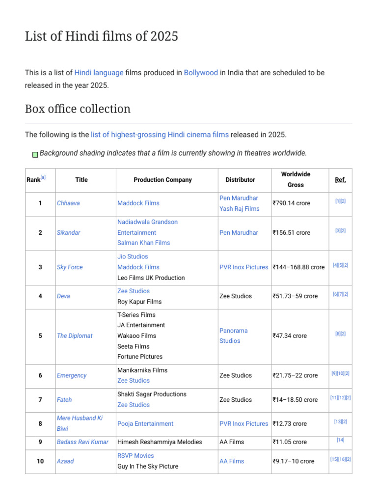Viewport: 377px width, 503px height.
Task: Open The Diplomat film link
Action: (x=75, y=336)
